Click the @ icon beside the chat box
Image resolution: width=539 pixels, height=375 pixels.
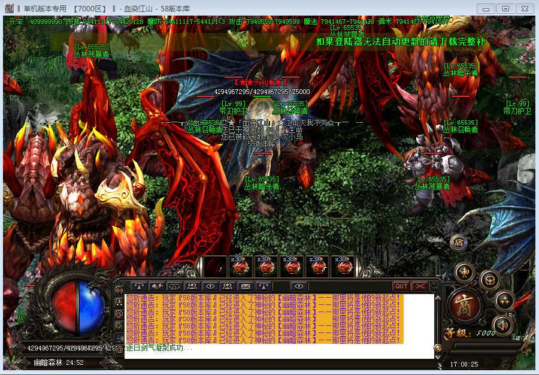tap(120, 350)
